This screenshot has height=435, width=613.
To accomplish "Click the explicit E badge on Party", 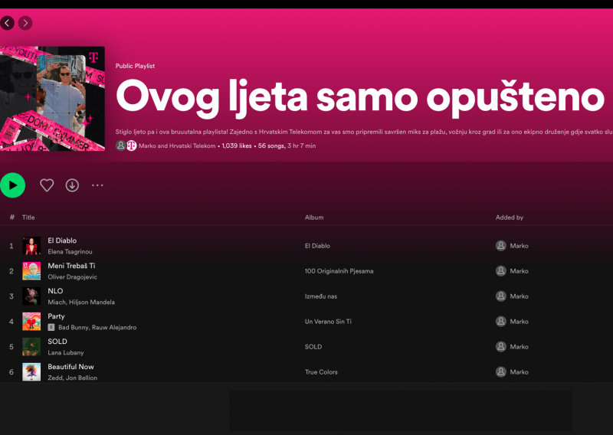I will pyautogui.click(x=51, y=328).
